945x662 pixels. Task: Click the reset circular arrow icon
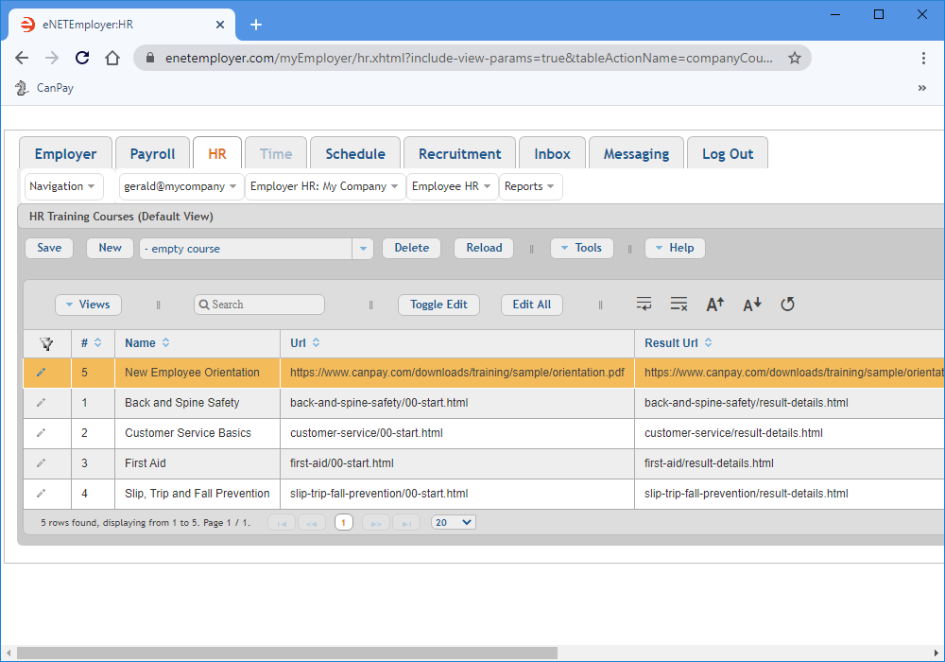[x=787, y=304]
